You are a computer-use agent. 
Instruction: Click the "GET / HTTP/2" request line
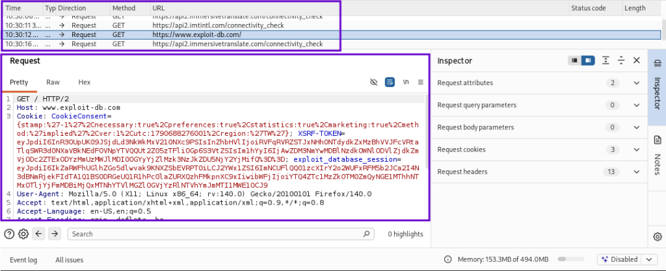[42, 99]
